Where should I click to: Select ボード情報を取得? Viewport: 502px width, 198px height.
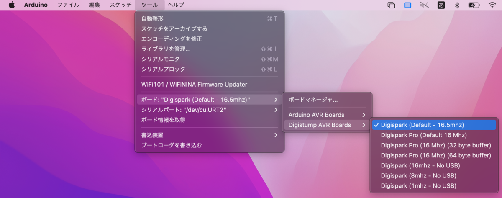(210, 120)
